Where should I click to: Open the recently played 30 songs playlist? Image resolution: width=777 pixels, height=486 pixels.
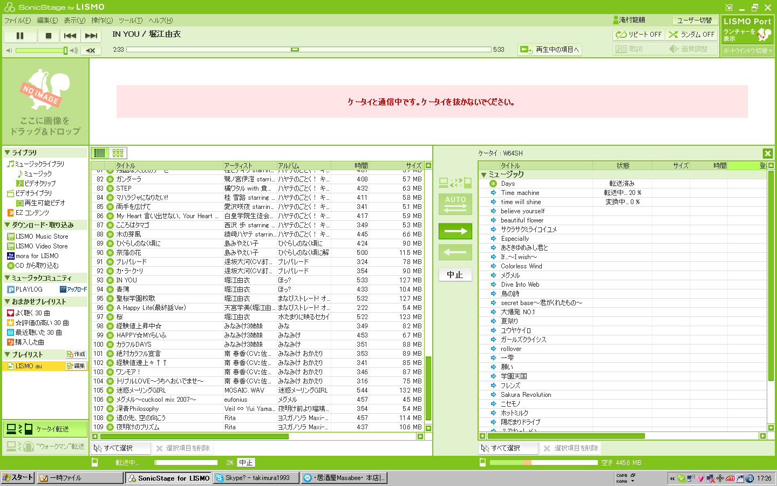35,333
